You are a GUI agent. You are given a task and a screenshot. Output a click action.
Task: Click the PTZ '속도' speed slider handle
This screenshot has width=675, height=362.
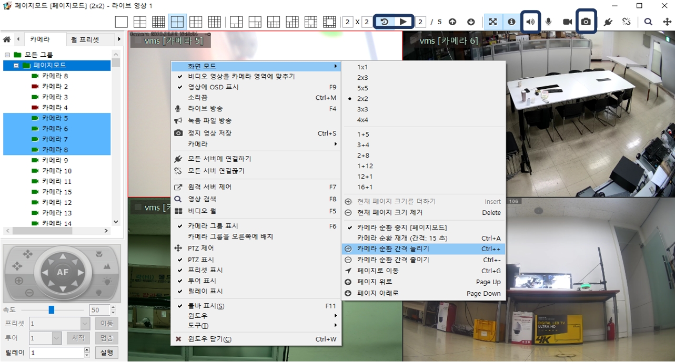coord(52,310)
